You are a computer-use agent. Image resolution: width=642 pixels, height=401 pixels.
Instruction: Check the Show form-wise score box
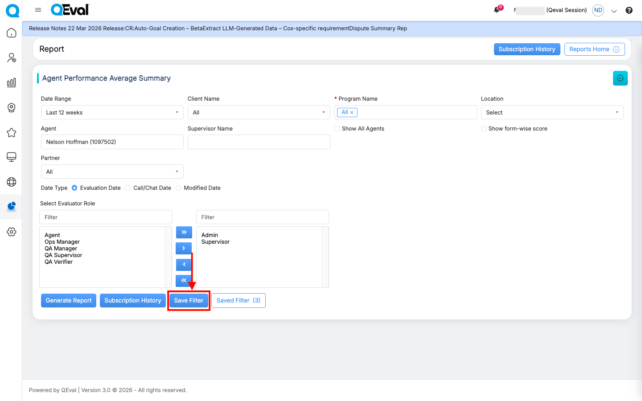pyautogui.click(x=484, y=129)
